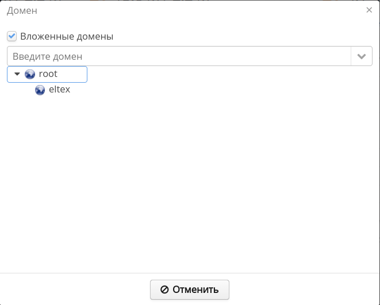Close the Домен dialog with the X
Viewport: 380px width, 305px height.
[x=369, y=10]
